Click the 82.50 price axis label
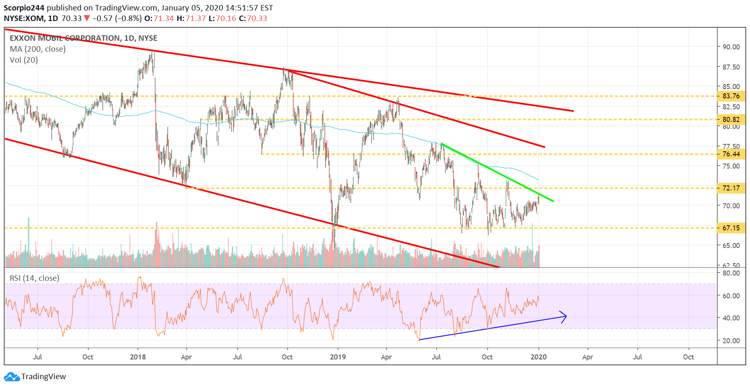This screenshot has width=750, height=388. [731, 107]
